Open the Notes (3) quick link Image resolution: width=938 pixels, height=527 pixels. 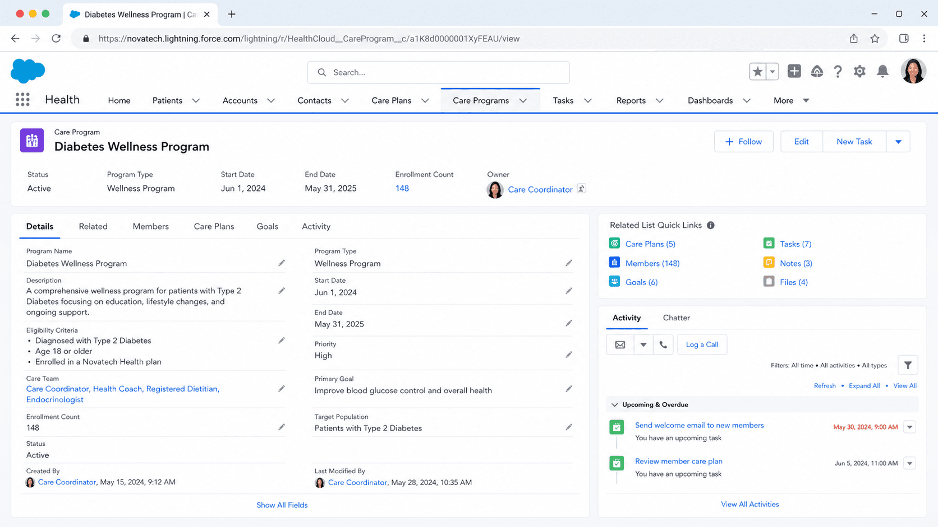tap(796, 263)
